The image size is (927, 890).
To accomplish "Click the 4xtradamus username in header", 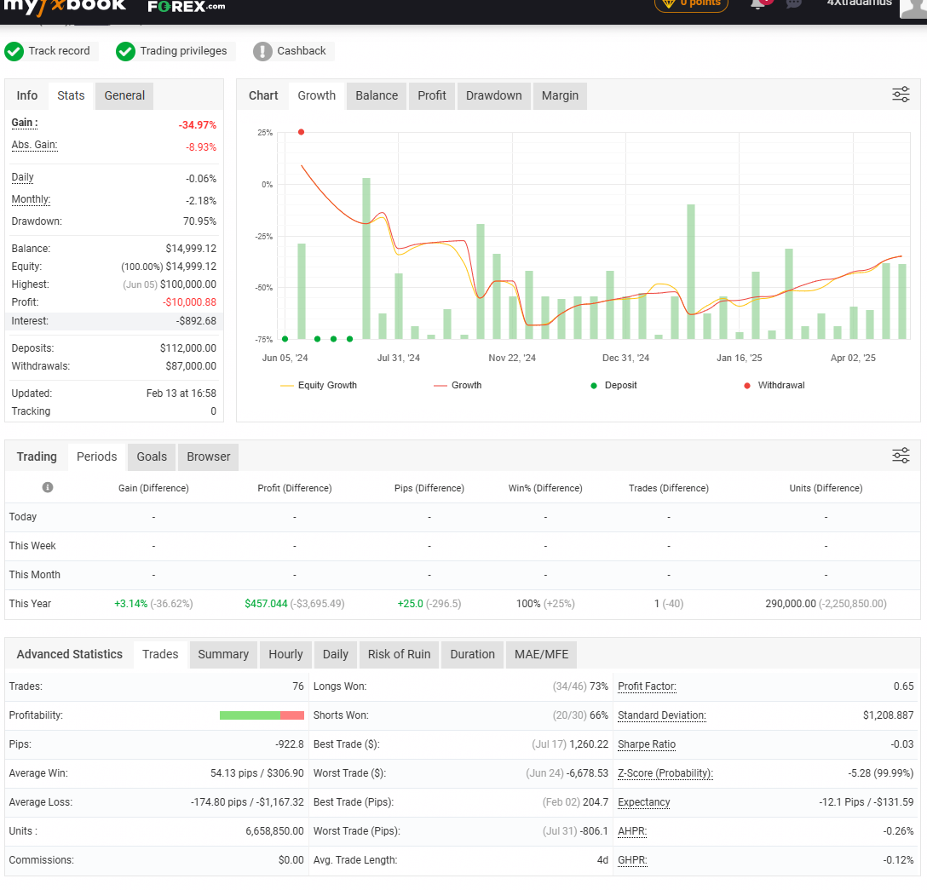I will (x=859, y=3).
